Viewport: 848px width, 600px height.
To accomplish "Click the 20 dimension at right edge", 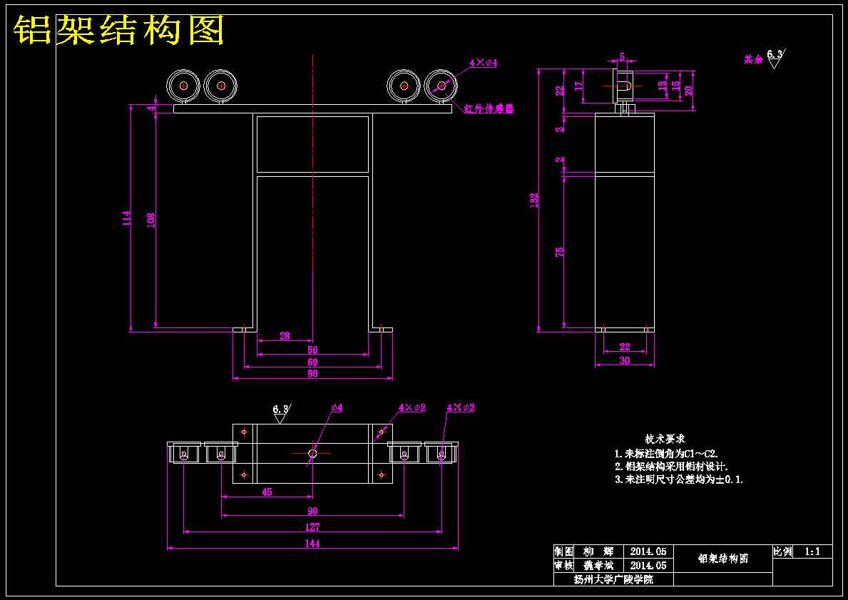I will coord(688,91).
